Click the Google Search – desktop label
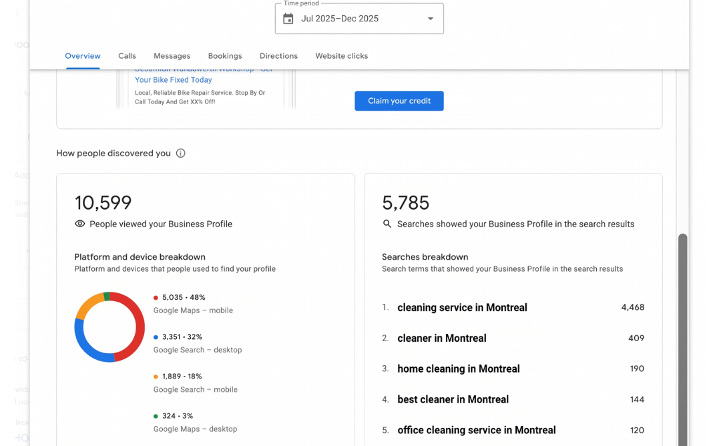 point(198,350)
